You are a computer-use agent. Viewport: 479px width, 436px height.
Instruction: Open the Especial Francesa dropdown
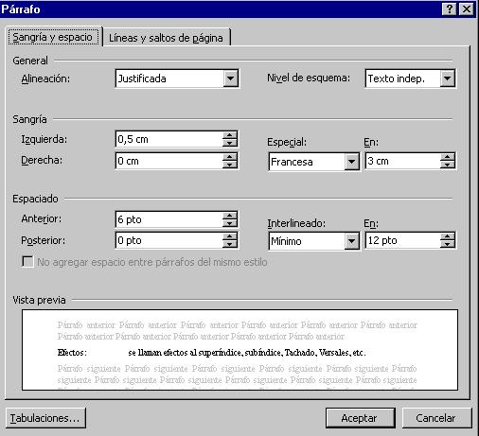pos(351,162)
